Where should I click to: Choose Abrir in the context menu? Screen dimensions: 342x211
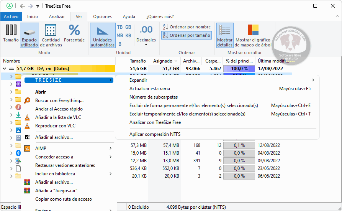point(41,92)
